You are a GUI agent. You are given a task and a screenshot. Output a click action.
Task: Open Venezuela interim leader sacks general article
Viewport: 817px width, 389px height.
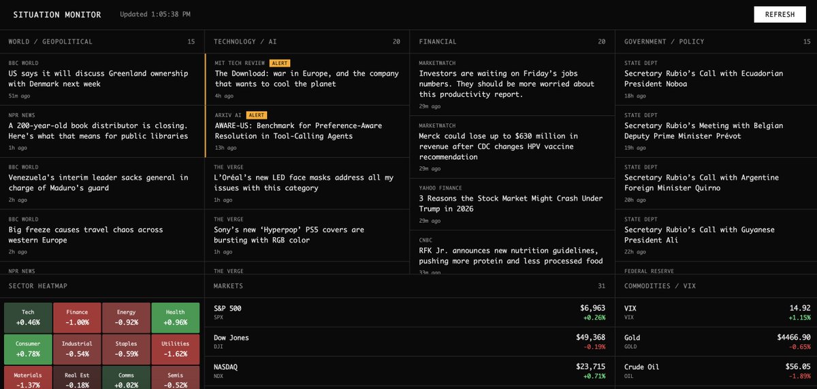[98, 183]
